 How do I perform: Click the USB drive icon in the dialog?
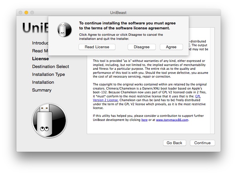click(64, 30)
